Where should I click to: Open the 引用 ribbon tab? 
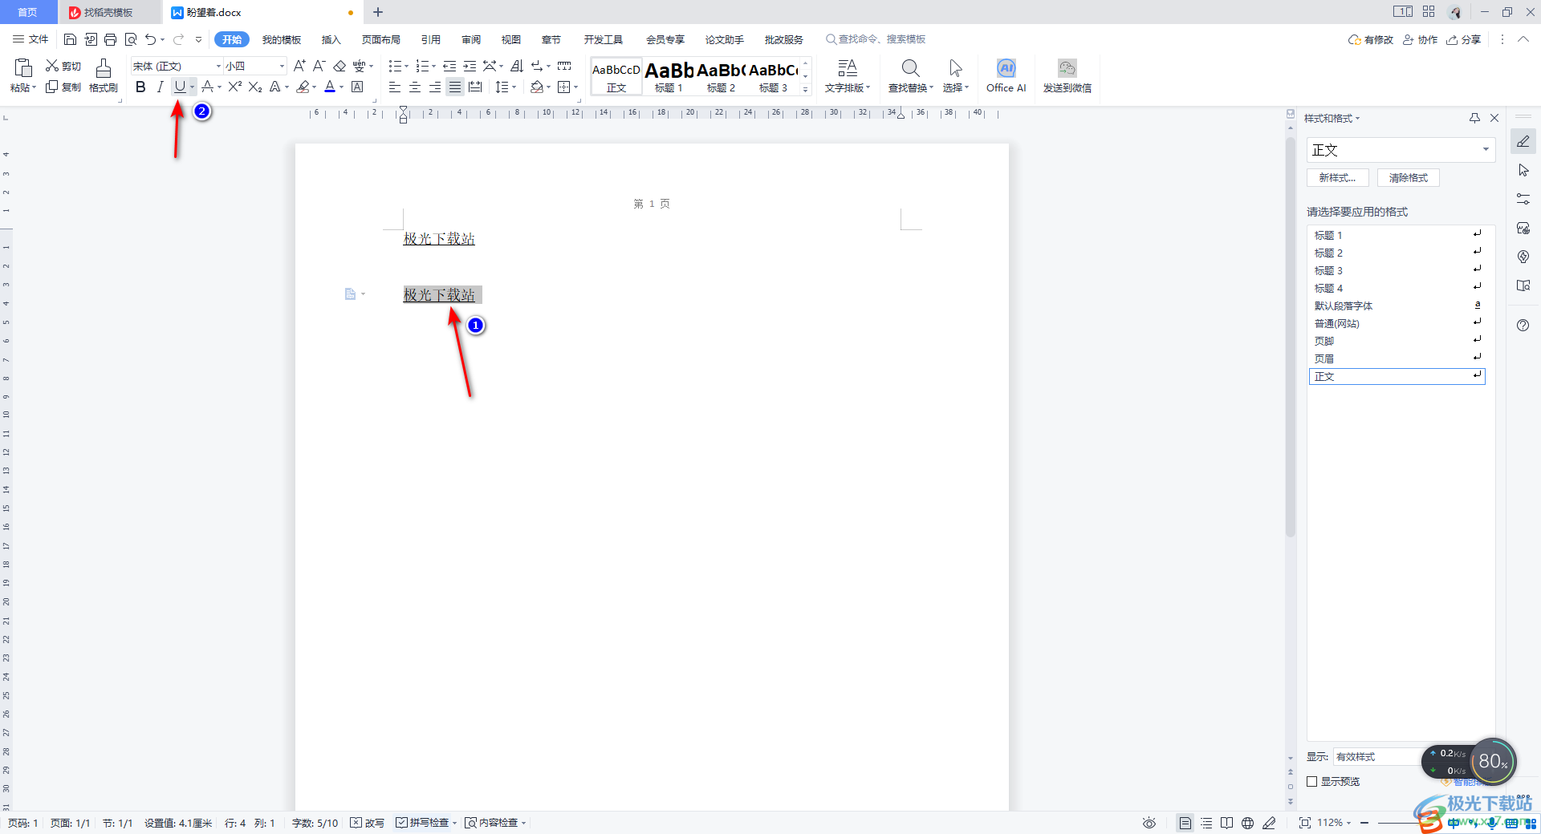point(431,39)
